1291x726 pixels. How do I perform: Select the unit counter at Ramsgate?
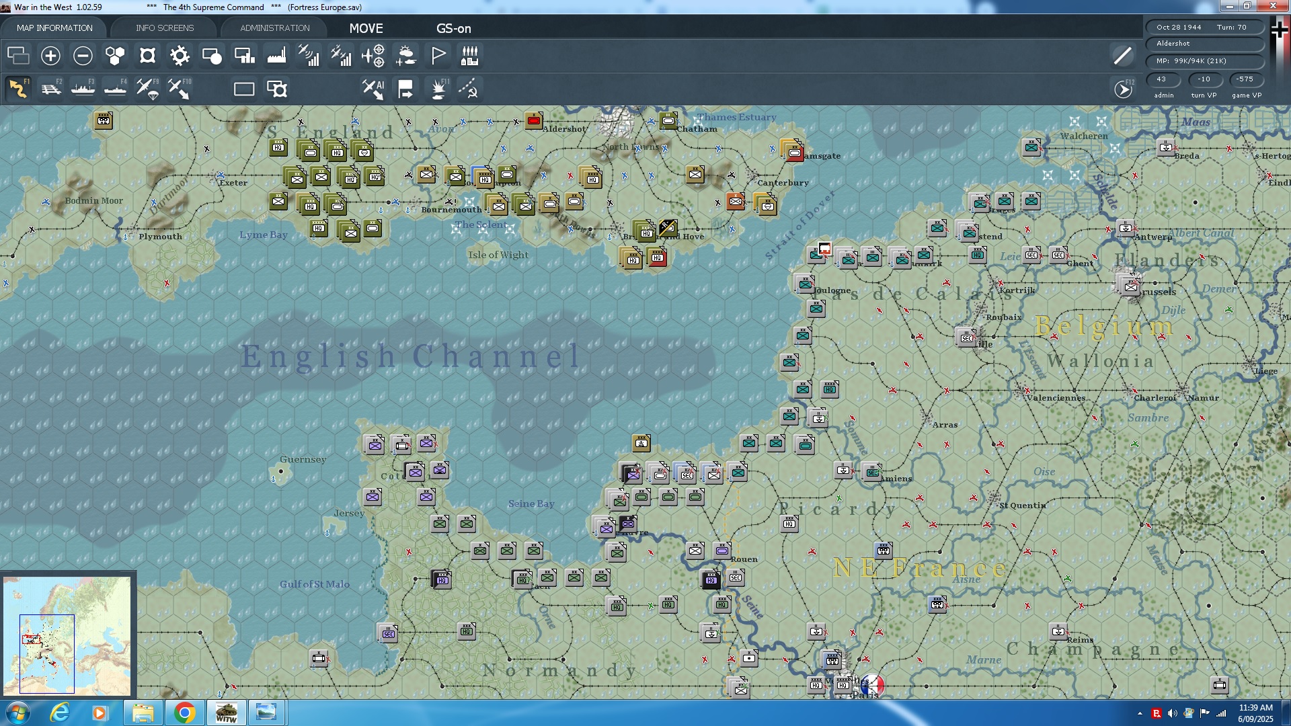point(794,151)
